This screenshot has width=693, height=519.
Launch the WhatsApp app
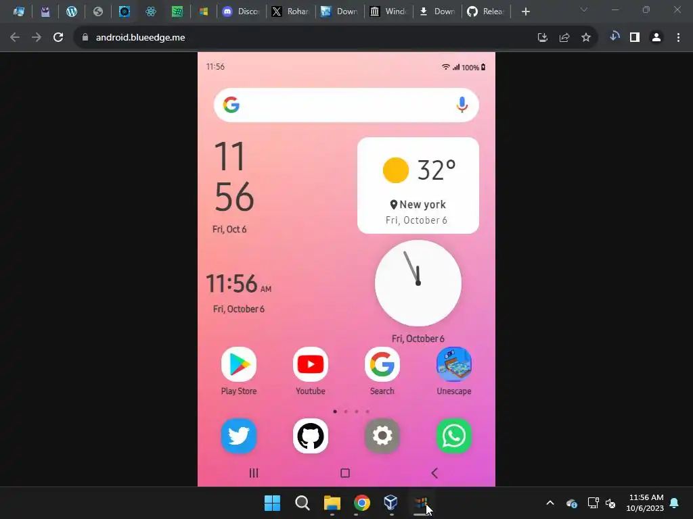pyautogui.click(x=454, y=436)
